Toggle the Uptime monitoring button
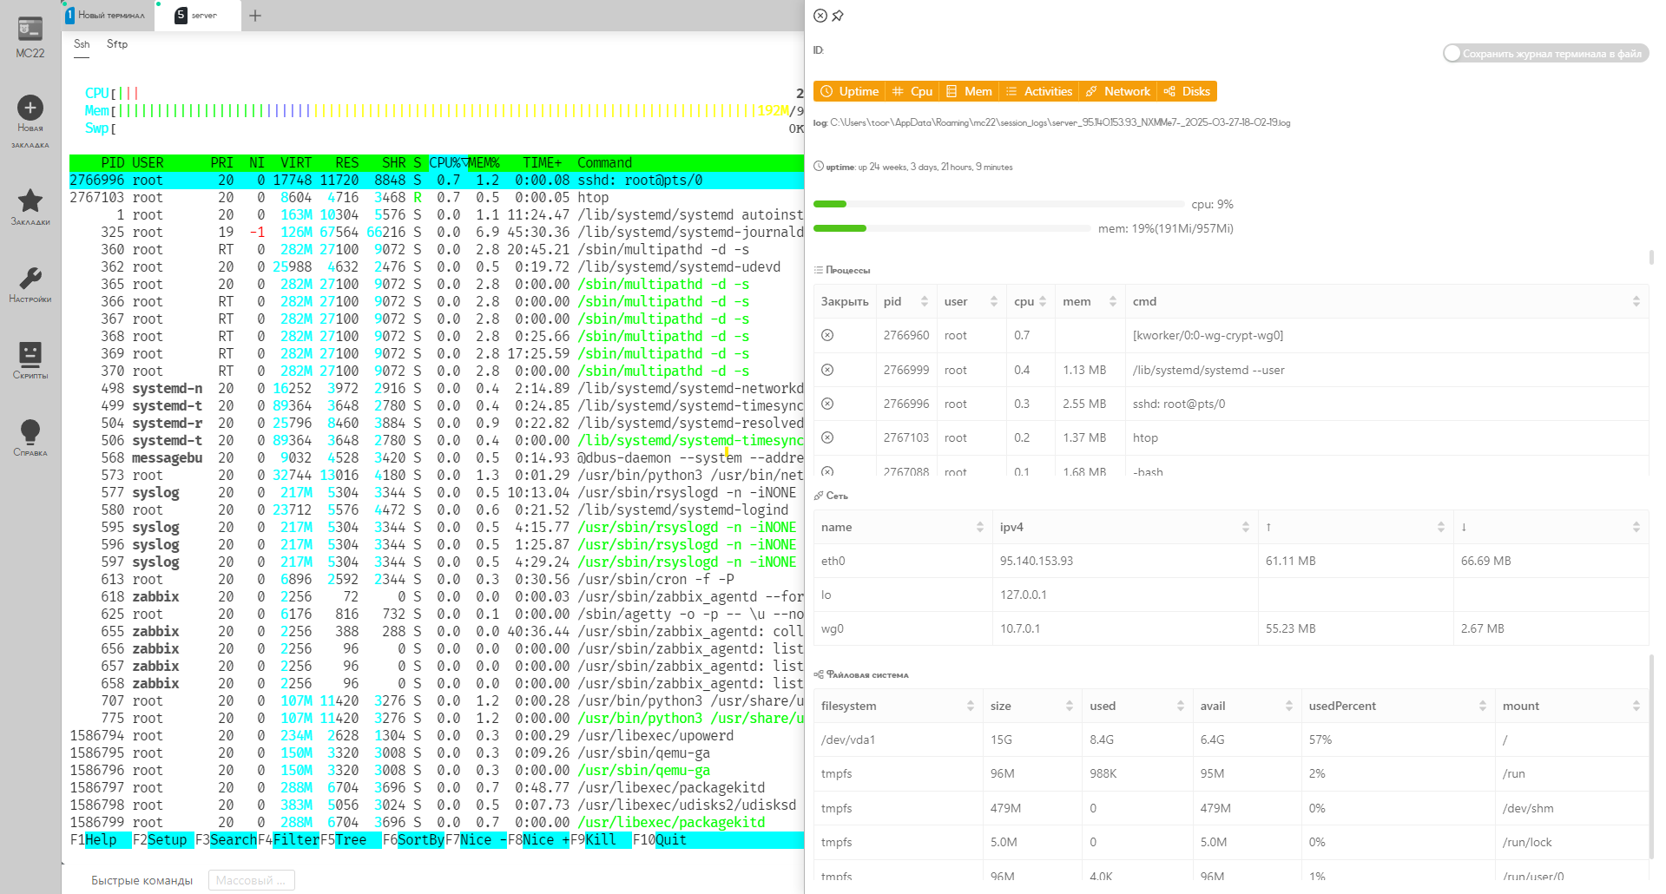 [849, 91]
